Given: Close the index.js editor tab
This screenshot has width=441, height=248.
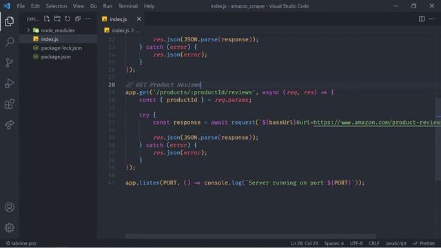Looking at the screenshot, I should pyautogui.click(x=139, y=19).
